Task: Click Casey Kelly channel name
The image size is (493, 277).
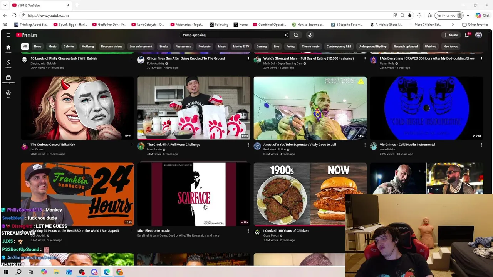Action: tap(387, 63)
